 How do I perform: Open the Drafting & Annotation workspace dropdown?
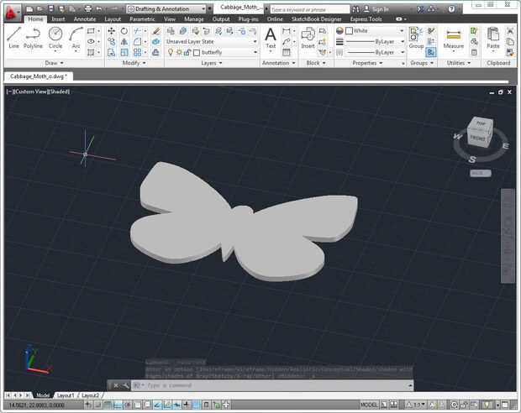coord(166,9)
